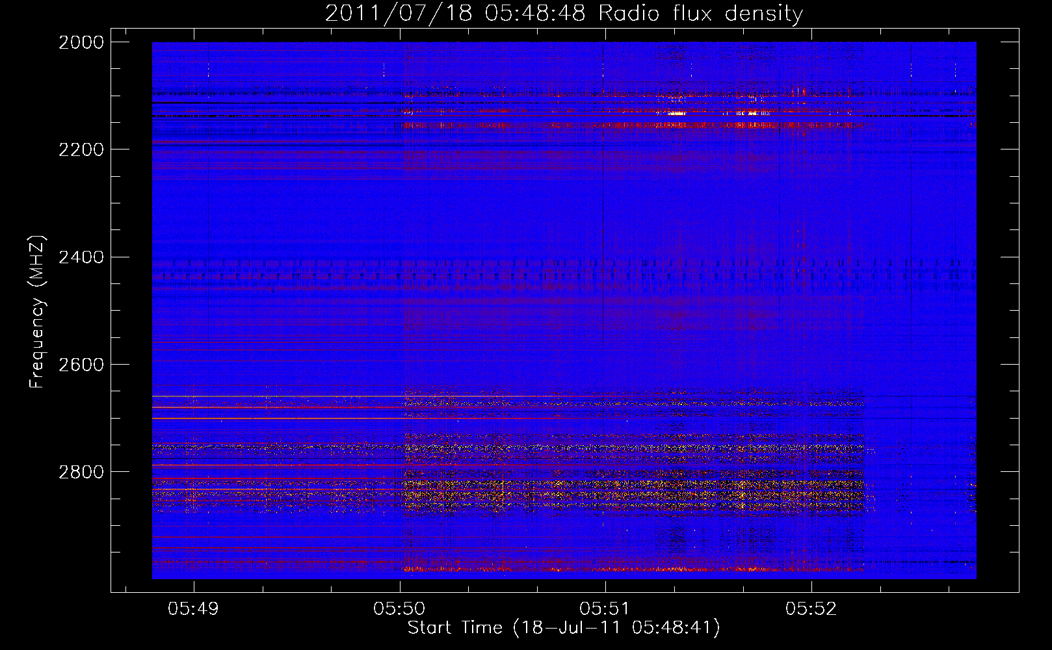Click the 2000 frequency tick label
The height and width of the screenshot is (650, 1052).
click(81, 42)
